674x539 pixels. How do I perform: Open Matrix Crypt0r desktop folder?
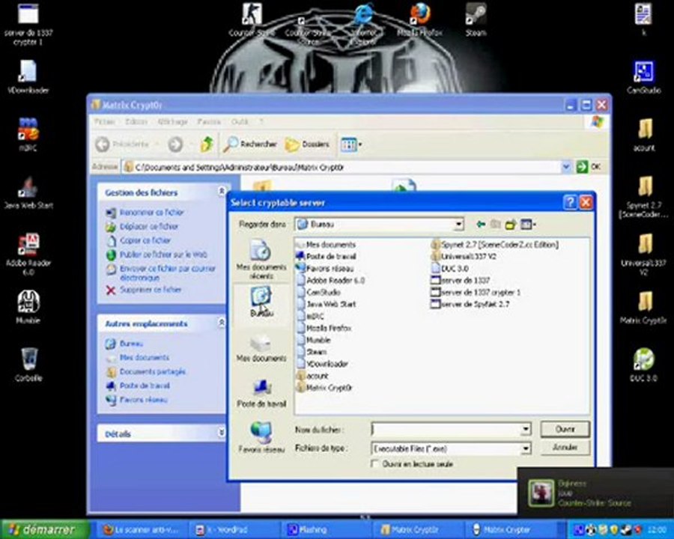643,307
